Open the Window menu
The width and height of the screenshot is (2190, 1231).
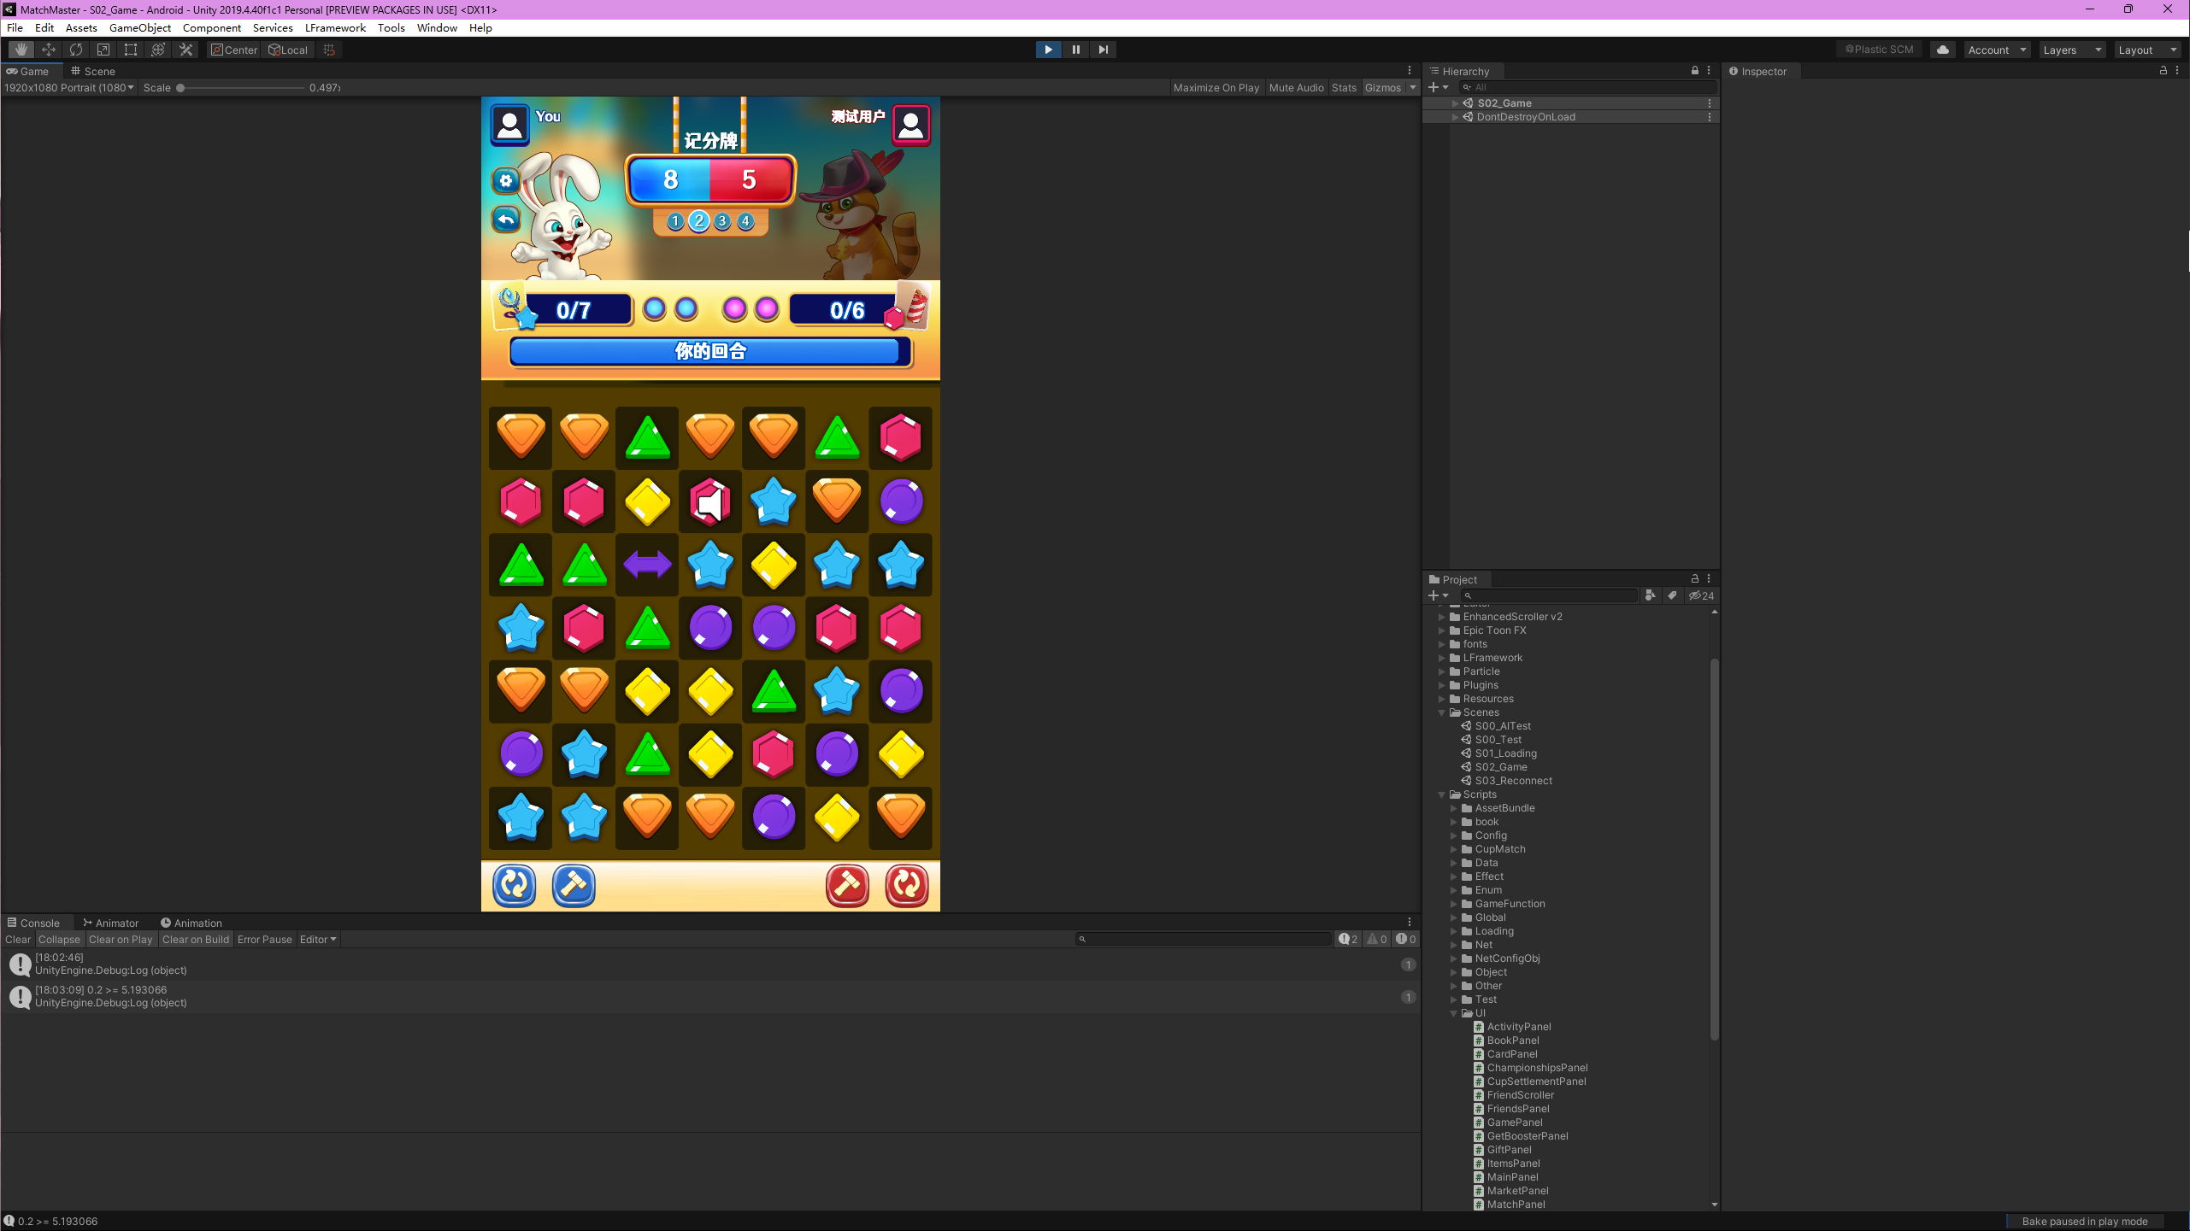pos(437,28)
